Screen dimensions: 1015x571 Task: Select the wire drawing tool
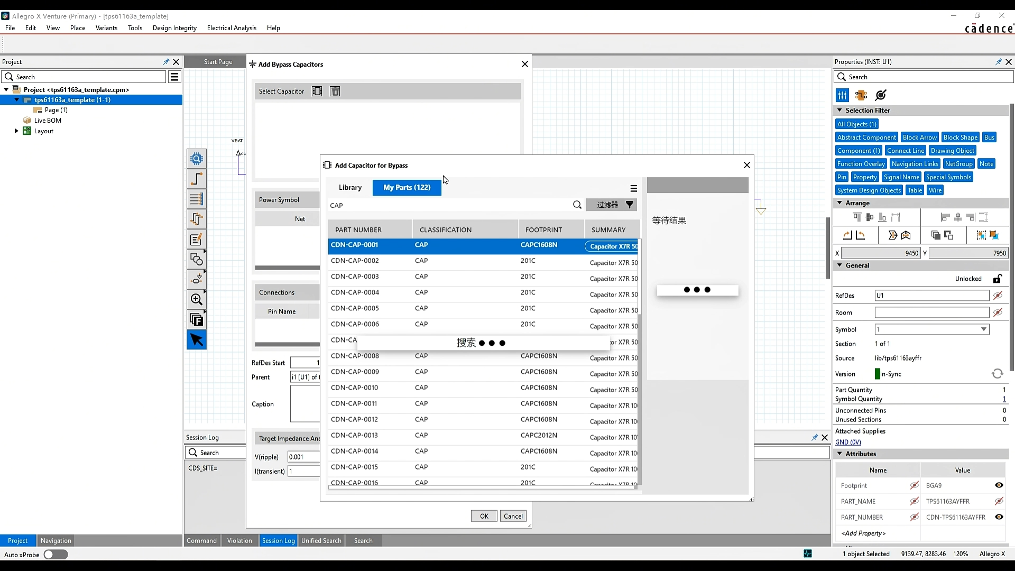click(197, 179)
